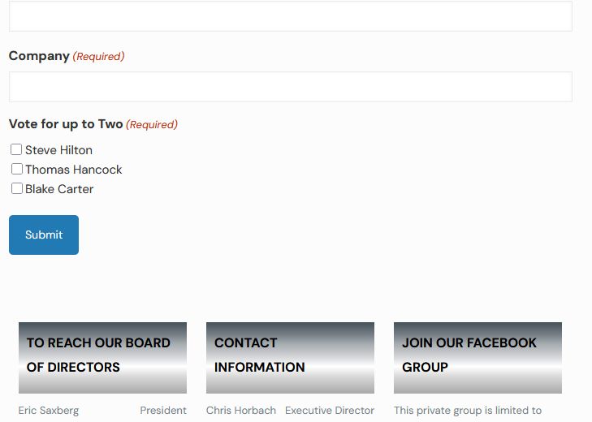Click the Vote for up to Two label
This screenshot has width=592, height=422.
(x=66, y=124)
